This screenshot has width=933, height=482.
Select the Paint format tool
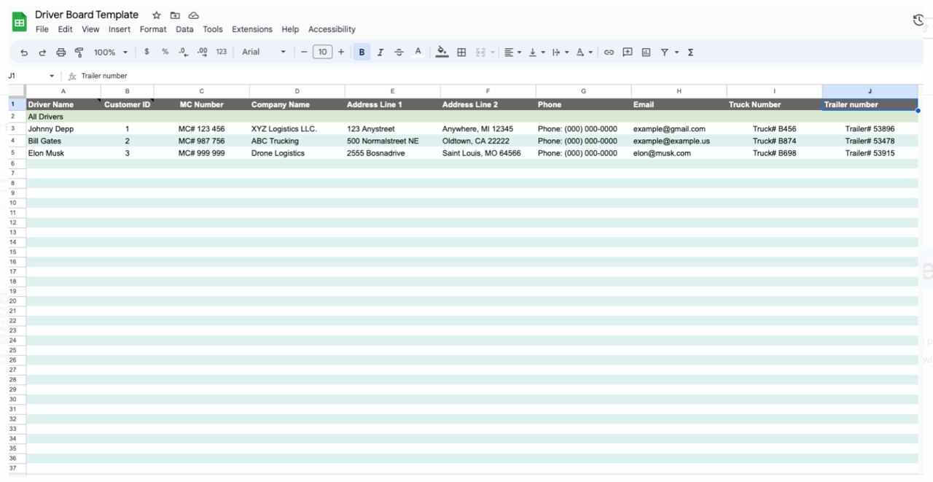point(79,53)
